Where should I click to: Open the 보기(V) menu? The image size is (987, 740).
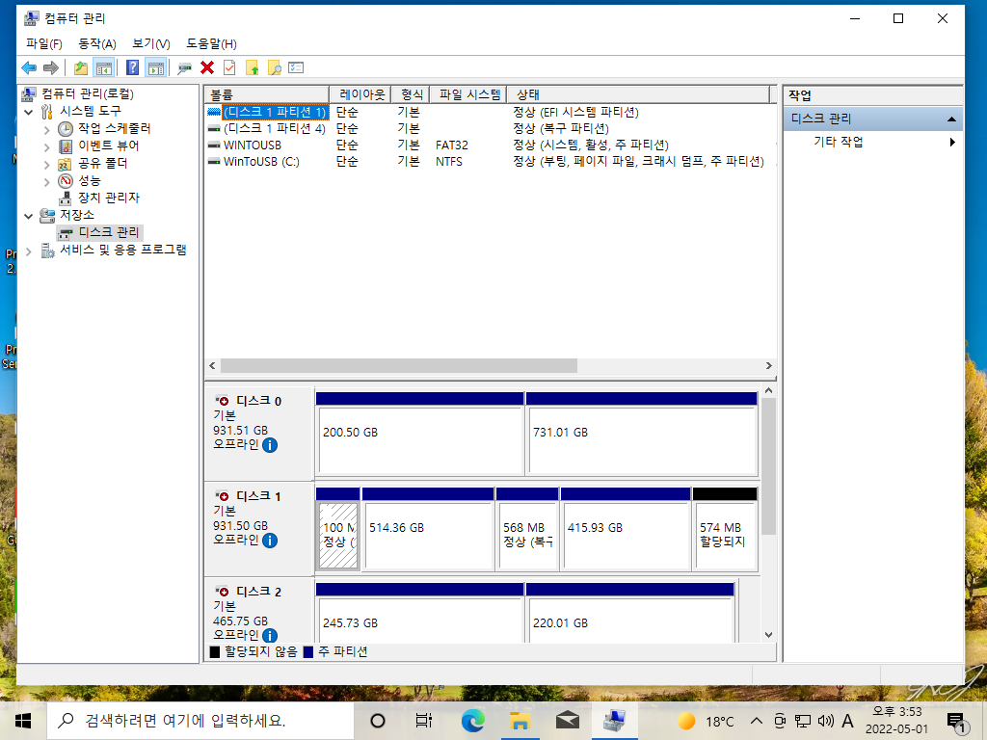point(151,44)
